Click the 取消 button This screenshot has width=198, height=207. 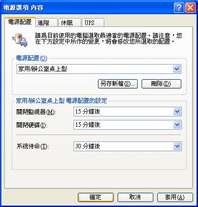click(135, 197)
